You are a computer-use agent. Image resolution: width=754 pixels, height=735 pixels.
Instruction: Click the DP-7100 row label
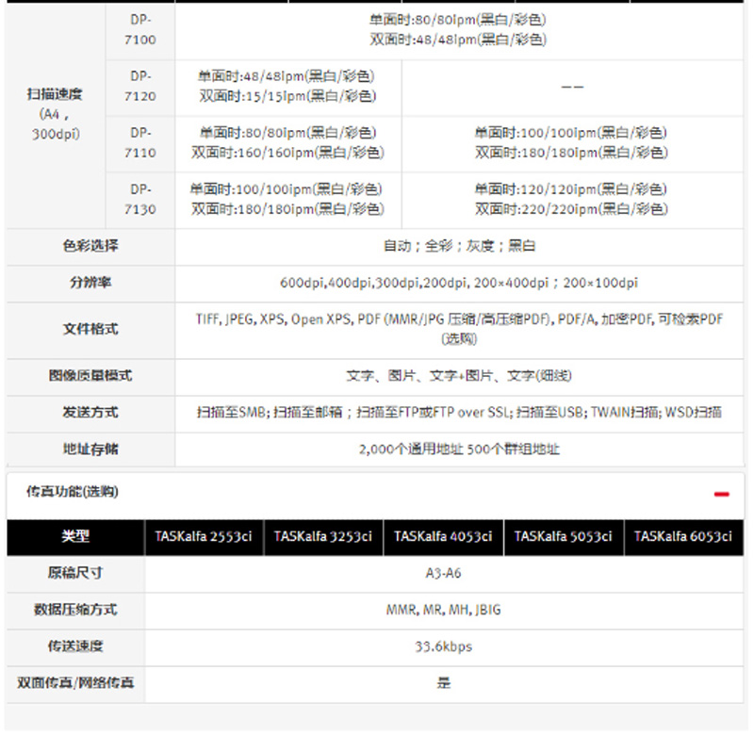[139, 29]
